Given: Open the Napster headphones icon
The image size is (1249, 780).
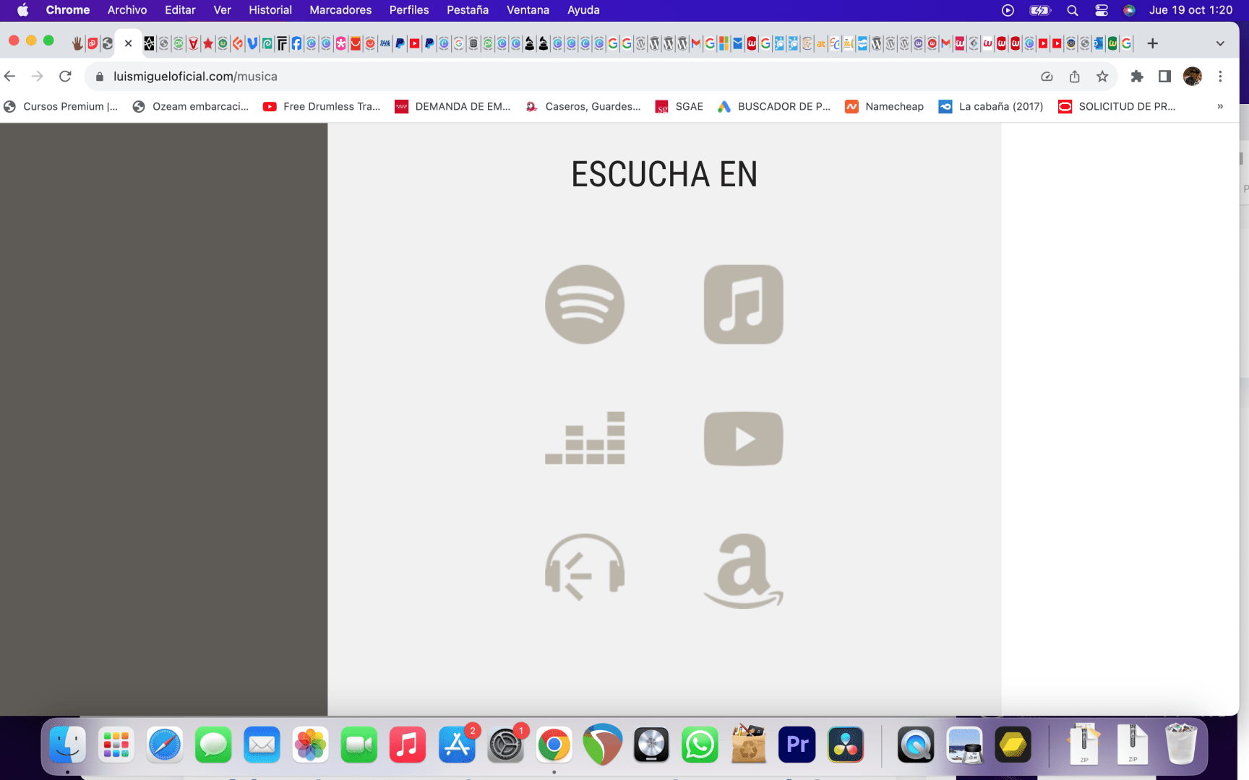Looking at the screenshot, I should click(x=584, y=567).
